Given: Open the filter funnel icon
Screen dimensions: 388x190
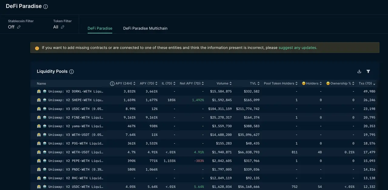Looking at the screenshot, I should pyautogui.click(x=368, y=71).
